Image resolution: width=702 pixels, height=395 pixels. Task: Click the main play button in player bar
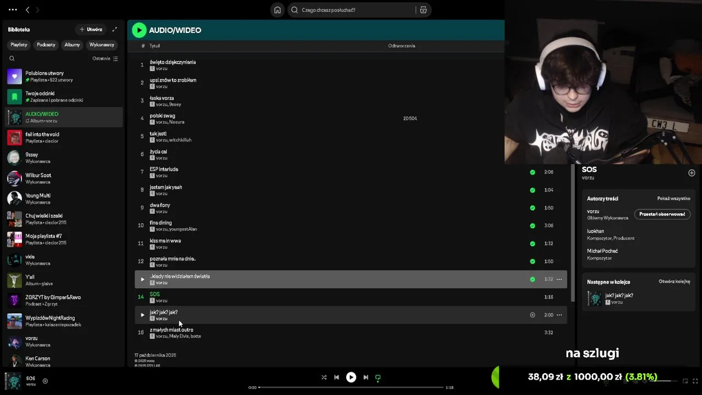point(351,377)
